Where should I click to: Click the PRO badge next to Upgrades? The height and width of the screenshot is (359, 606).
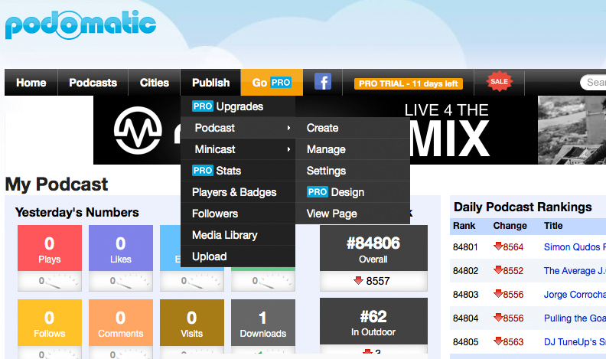point(203,106)
